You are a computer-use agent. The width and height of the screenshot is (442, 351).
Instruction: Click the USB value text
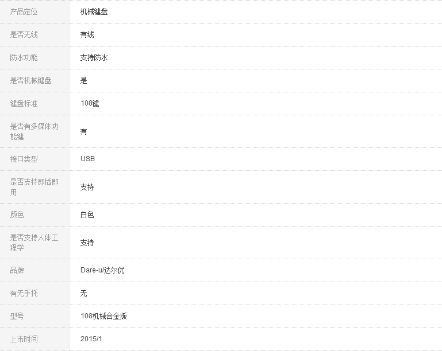pos(87,159)
